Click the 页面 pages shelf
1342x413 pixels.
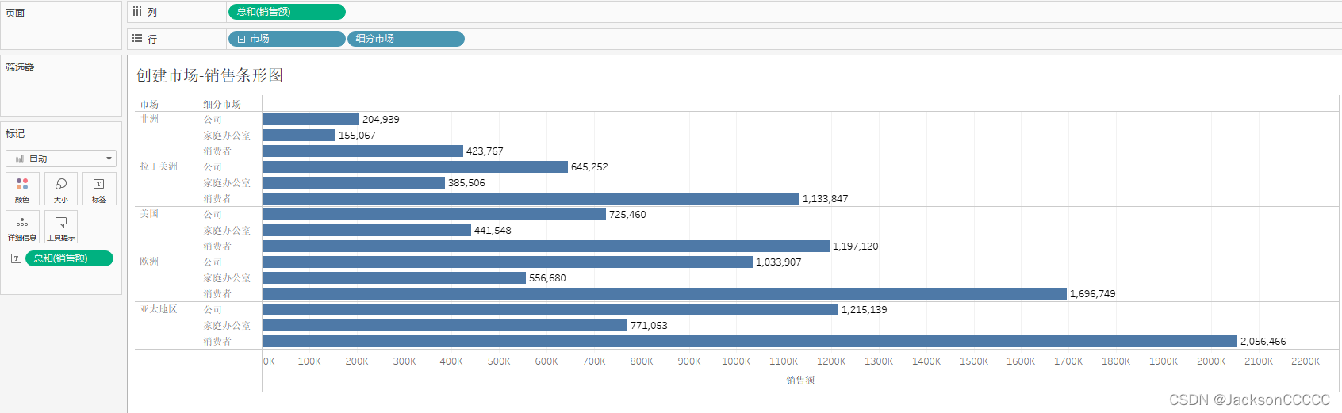(61, 25)
